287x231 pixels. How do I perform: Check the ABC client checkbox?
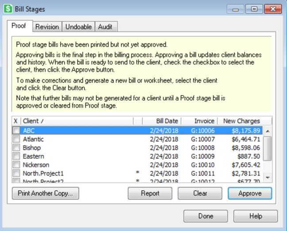[x=16, y=131]
